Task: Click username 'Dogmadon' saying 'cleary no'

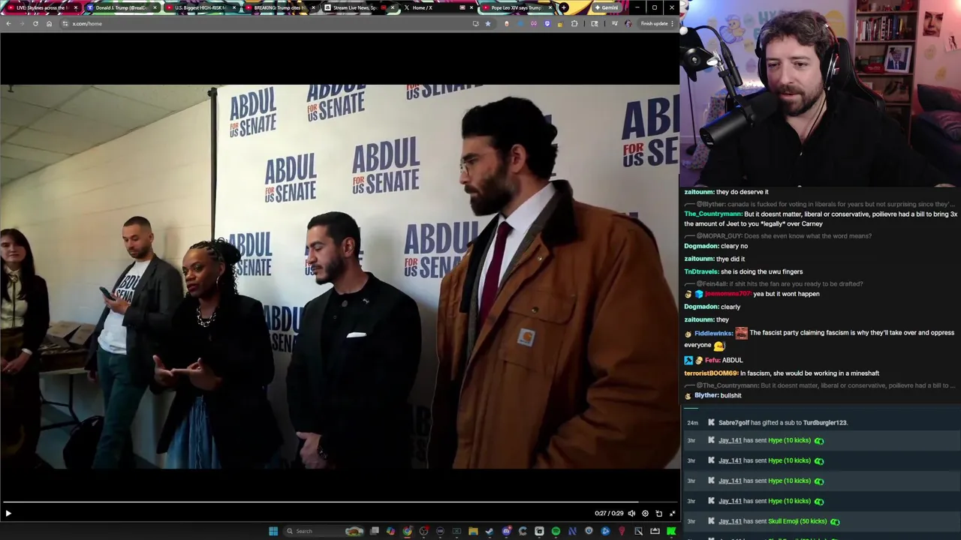Action: pos(701,246)
